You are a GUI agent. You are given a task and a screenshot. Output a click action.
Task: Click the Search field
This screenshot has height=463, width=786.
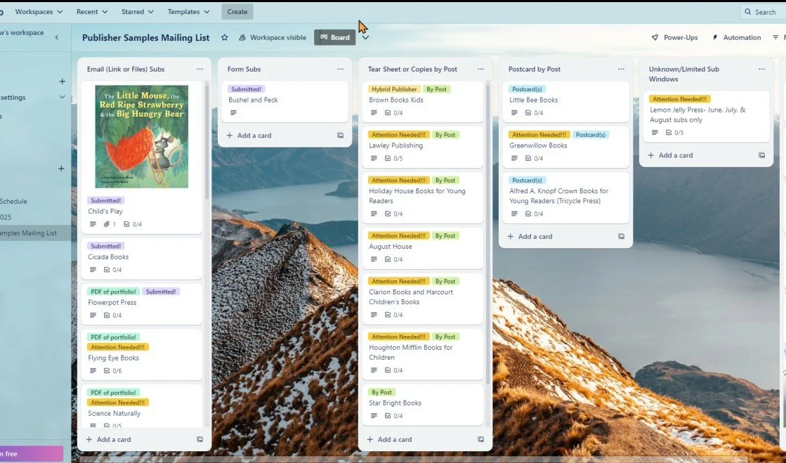point(763,11)
